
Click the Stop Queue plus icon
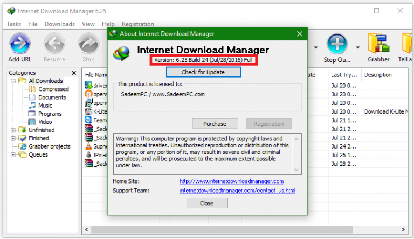pos(337,44)
